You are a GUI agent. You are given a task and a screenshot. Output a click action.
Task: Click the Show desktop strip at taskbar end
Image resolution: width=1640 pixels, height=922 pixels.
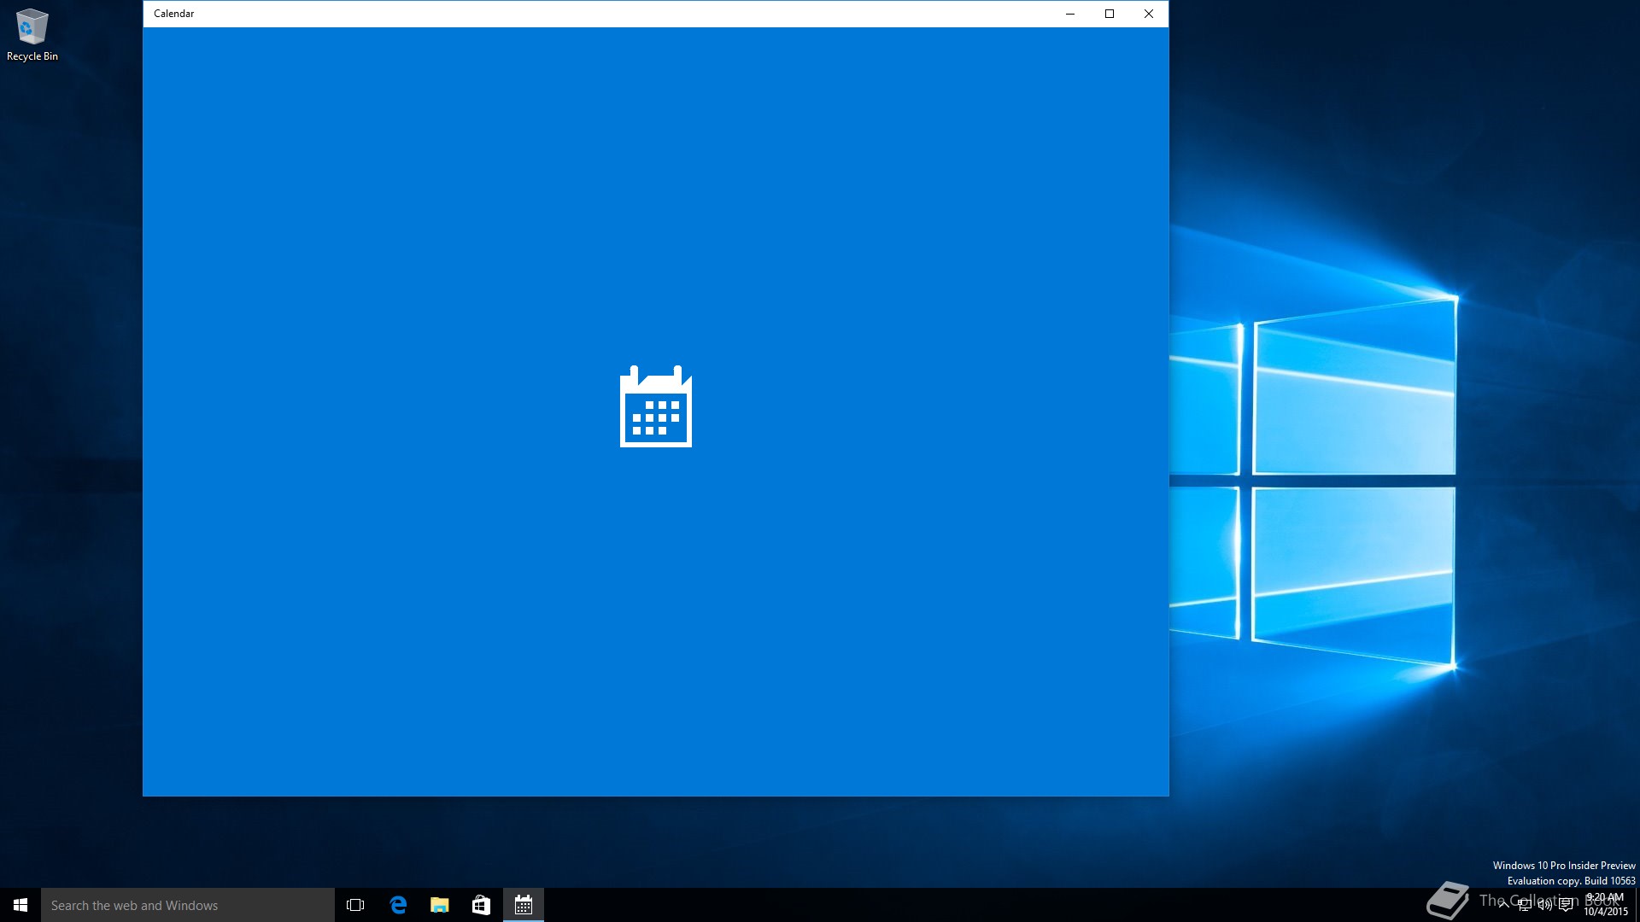pos(1637,905)
